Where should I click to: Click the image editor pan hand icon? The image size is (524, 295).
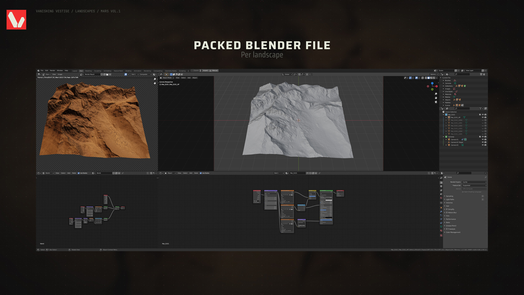[x=155, y=83]
